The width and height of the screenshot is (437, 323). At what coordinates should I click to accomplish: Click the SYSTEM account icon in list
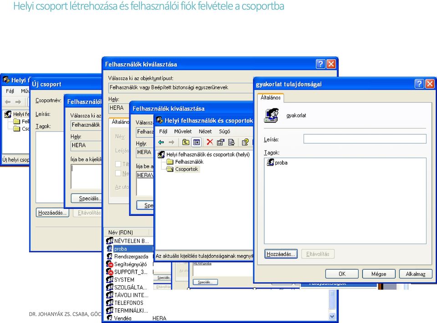point(110,280)
